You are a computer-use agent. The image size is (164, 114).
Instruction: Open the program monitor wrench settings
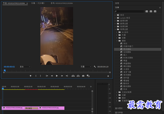click(95, 67)
